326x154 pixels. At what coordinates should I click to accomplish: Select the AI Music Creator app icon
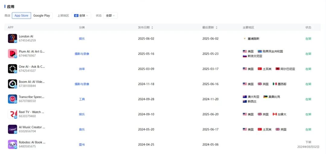pyautogui.click(x=12, y=129)
